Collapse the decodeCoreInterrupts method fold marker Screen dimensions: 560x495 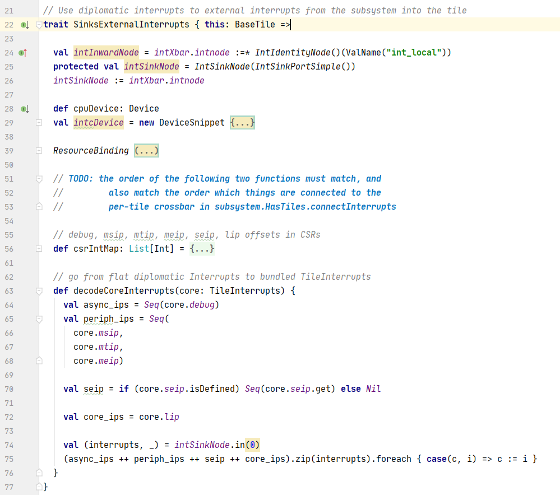click(39, 291)
